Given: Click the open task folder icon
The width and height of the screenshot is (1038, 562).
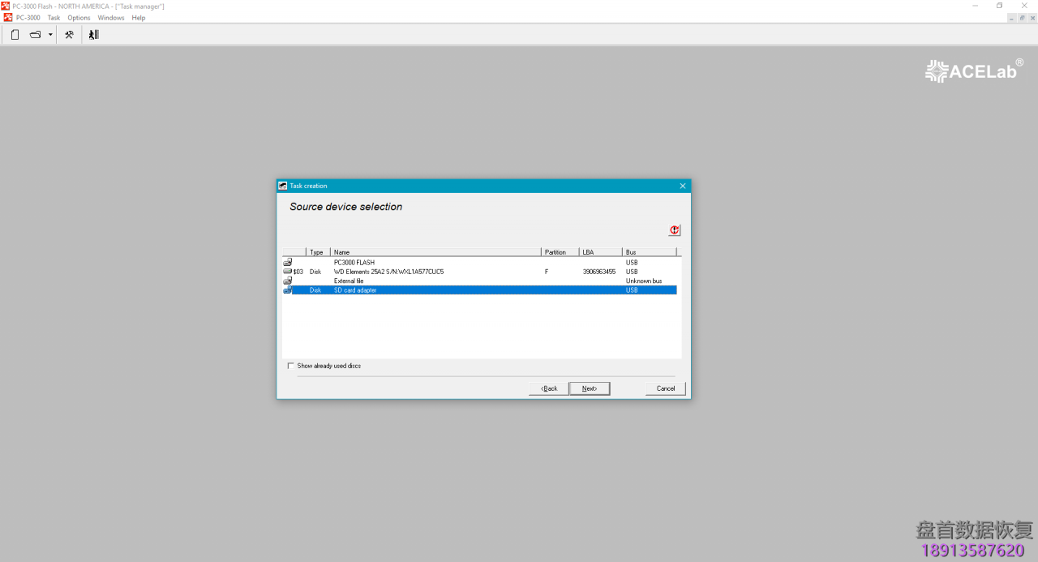Looking at the screenshot, I should [x=36, y=35].
